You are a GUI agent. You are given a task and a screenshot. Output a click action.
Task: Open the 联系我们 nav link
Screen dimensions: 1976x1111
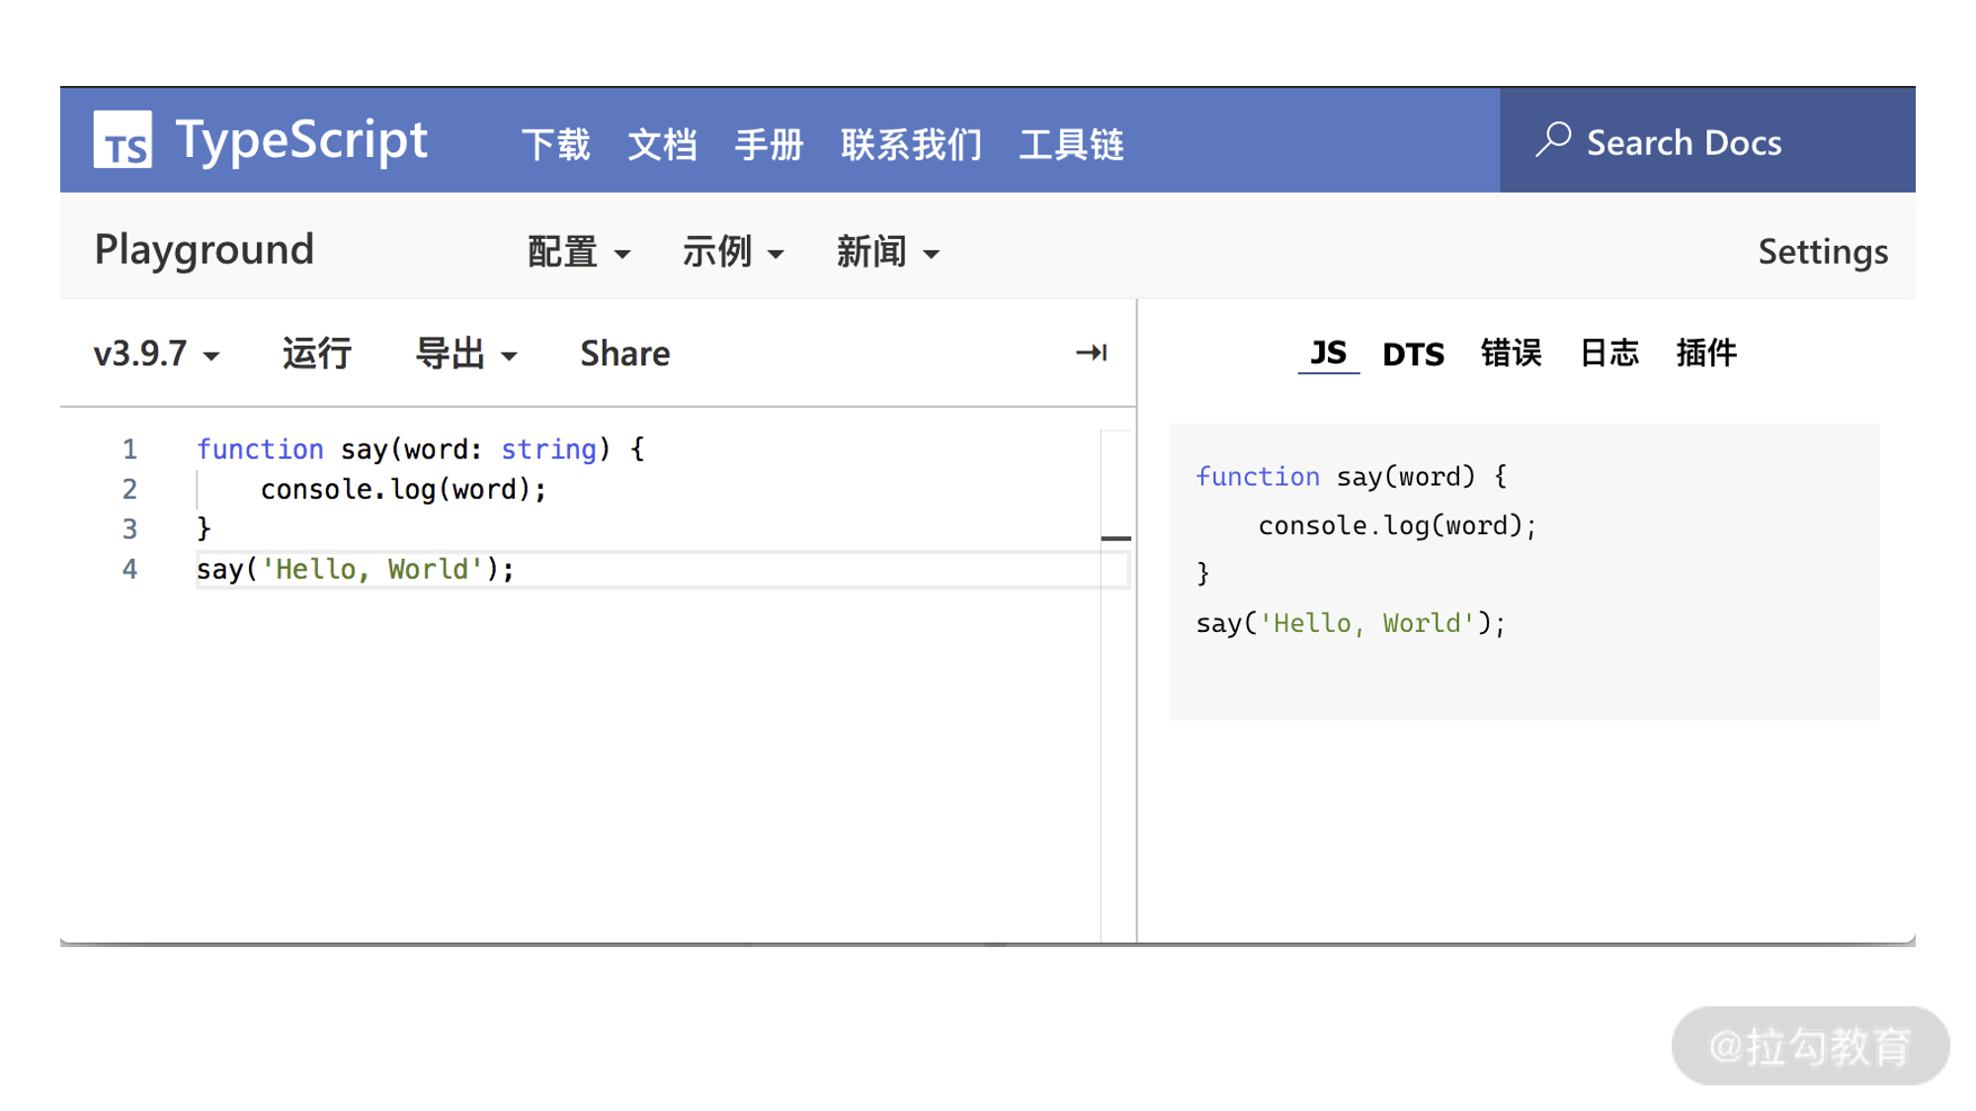tap(912, 144)
